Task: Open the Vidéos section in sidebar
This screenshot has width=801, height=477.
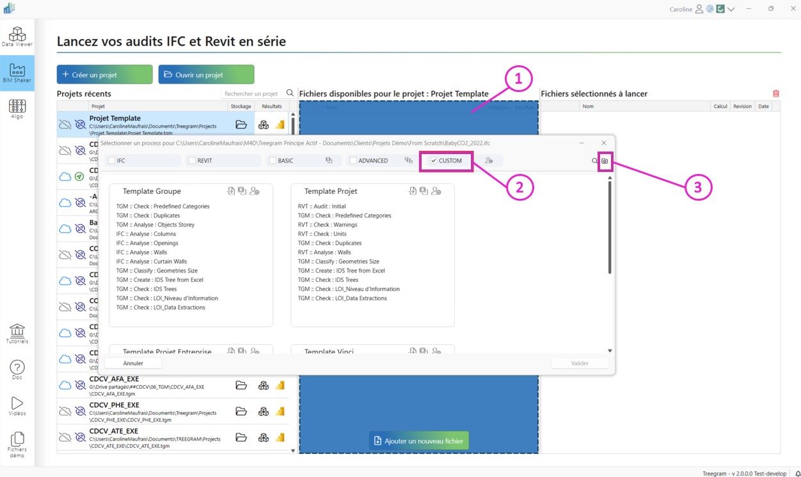Action: pyautogui.click(x=17, y=405)
